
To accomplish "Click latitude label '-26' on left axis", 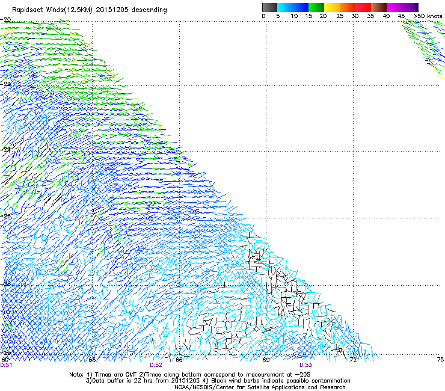I will [x=5, y=216].
